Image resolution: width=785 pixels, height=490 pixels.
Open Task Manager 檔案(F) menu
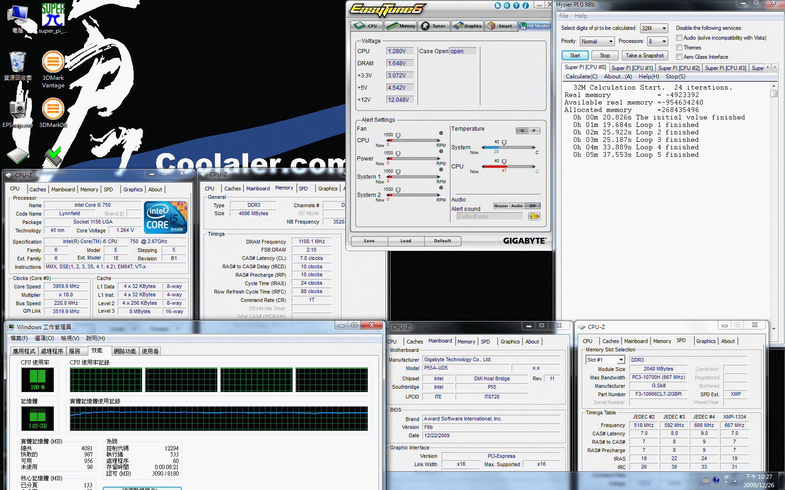pyautogui.click(x=19, y=338)
